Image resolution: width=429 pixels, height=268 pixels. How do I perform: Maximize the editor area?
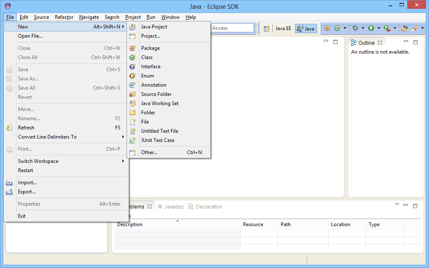(x=336, y=42)
